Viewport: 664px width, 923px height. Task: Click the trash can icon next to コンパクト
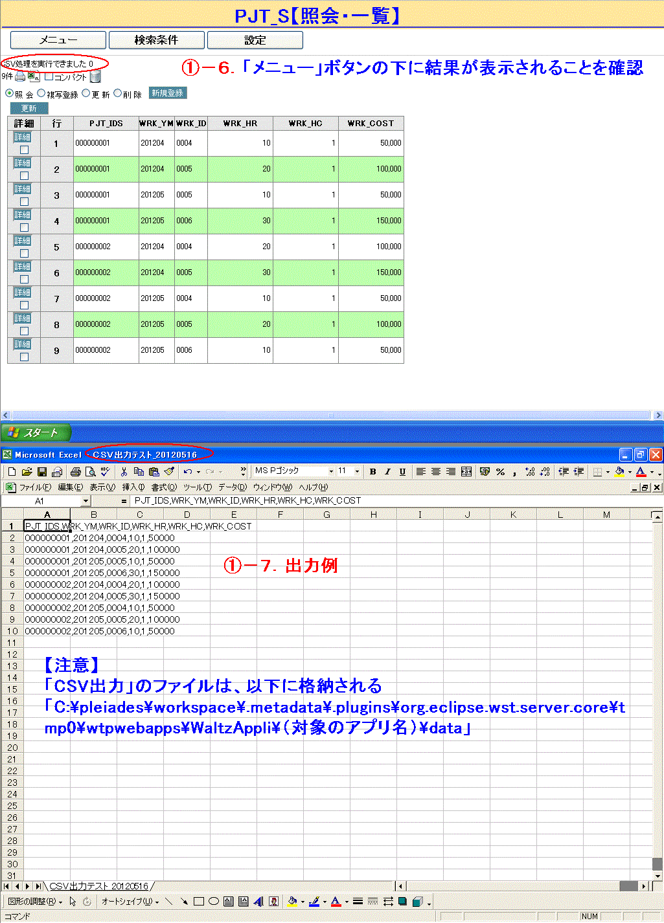(95, 77)
